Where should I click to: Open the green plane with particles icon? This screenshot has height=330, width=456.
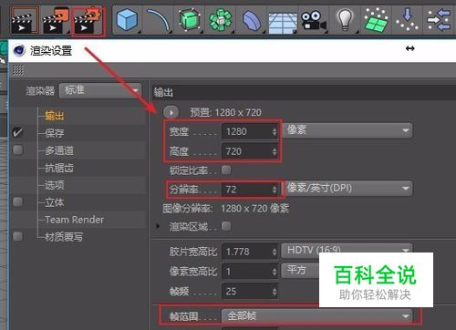pyautogui.click(x=376, y=20)
